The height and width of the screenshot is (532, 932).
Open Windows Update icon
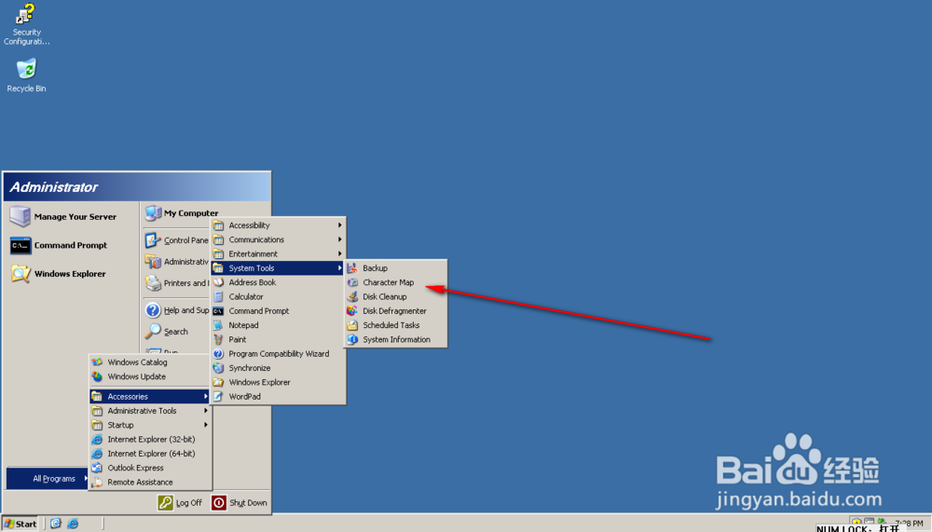coord(97,376)
